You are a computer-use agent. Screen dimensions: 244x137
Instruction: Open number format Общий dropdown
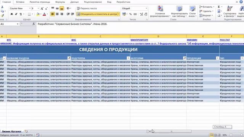(x=146, y=8)
